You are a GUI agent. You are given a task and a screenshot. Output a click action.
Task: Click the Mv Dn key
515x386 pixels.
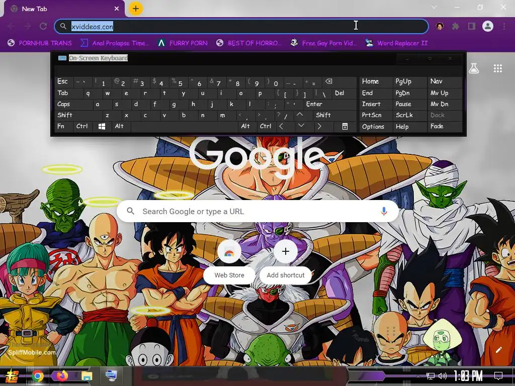[x=445, y=104]
